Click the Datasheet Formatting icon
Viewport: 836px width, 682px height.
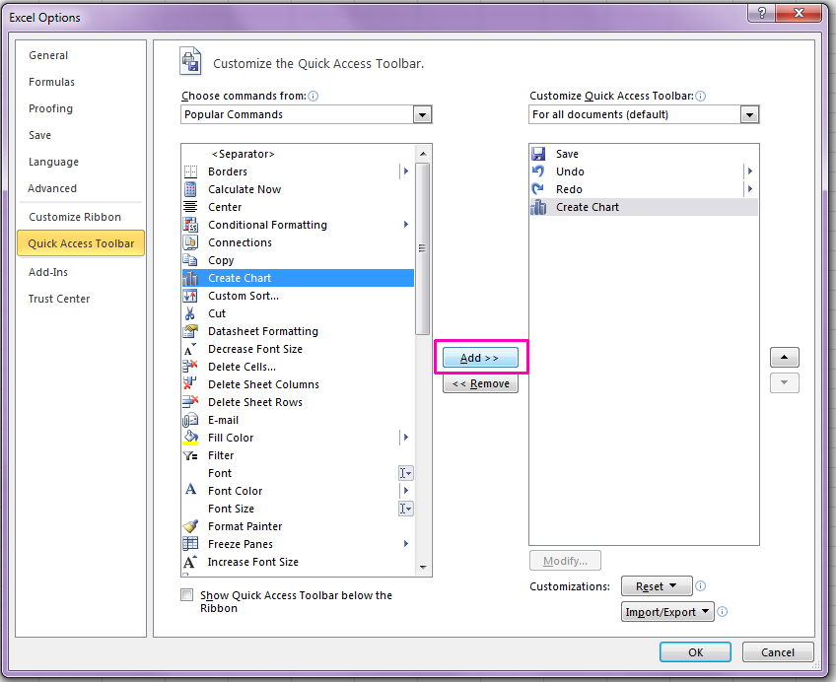[x=190, y=331]
